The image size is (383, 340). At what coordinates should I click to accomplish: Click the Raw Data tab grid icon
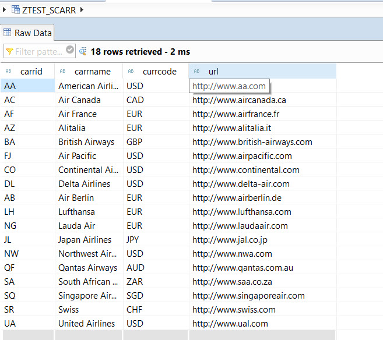coord(8,32)
